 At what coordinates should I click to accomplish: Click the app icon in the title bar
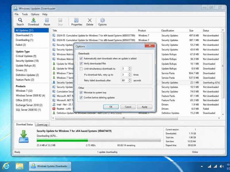[x=16, y=8]
